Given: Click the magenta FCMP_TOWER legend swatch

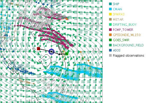Looking at the screenshot, I should pos(110,30).
